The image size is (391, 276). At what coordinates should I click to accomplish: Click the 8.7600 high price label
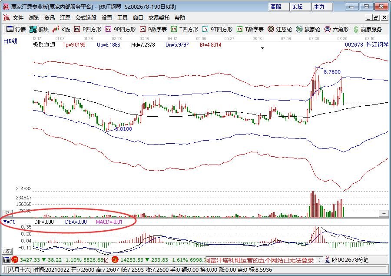point(332,72)
